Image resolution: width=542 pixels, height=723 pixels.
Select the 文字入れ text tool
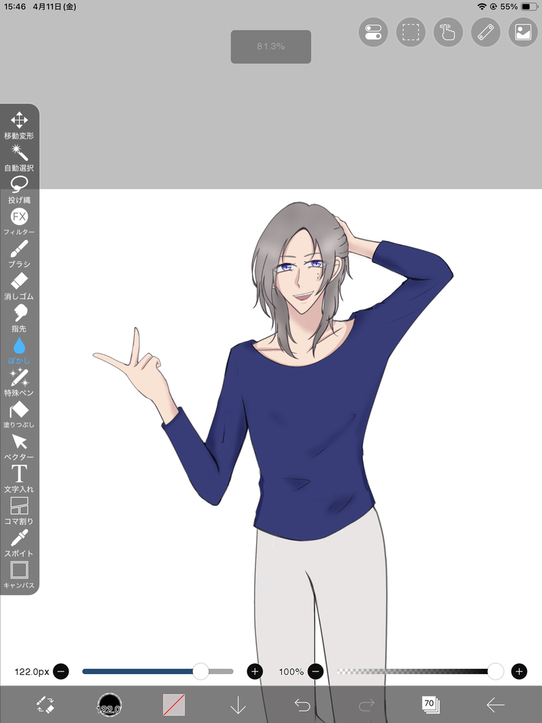tap(19, 479)
